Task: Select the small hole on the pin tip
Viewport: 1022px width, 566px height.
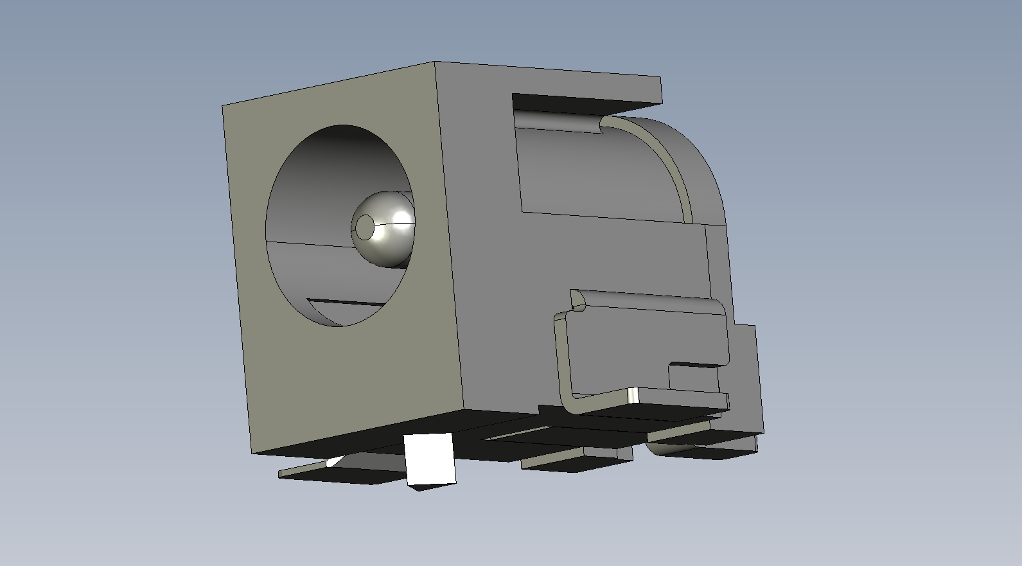Action: 366,226
